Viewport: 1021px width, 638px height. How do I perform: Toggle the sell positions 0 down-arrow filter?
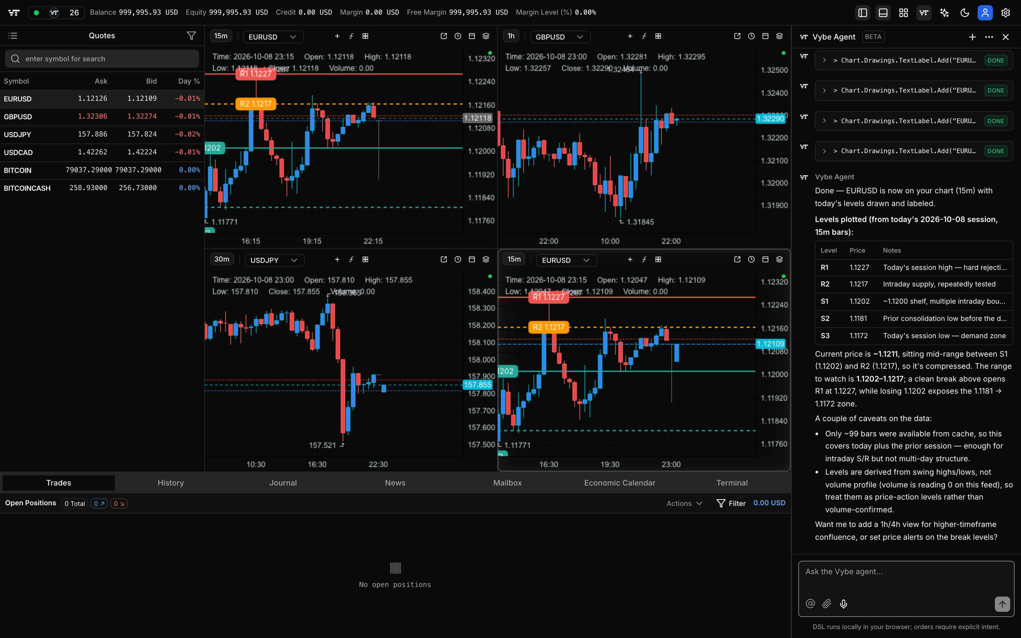coord(119,504)
